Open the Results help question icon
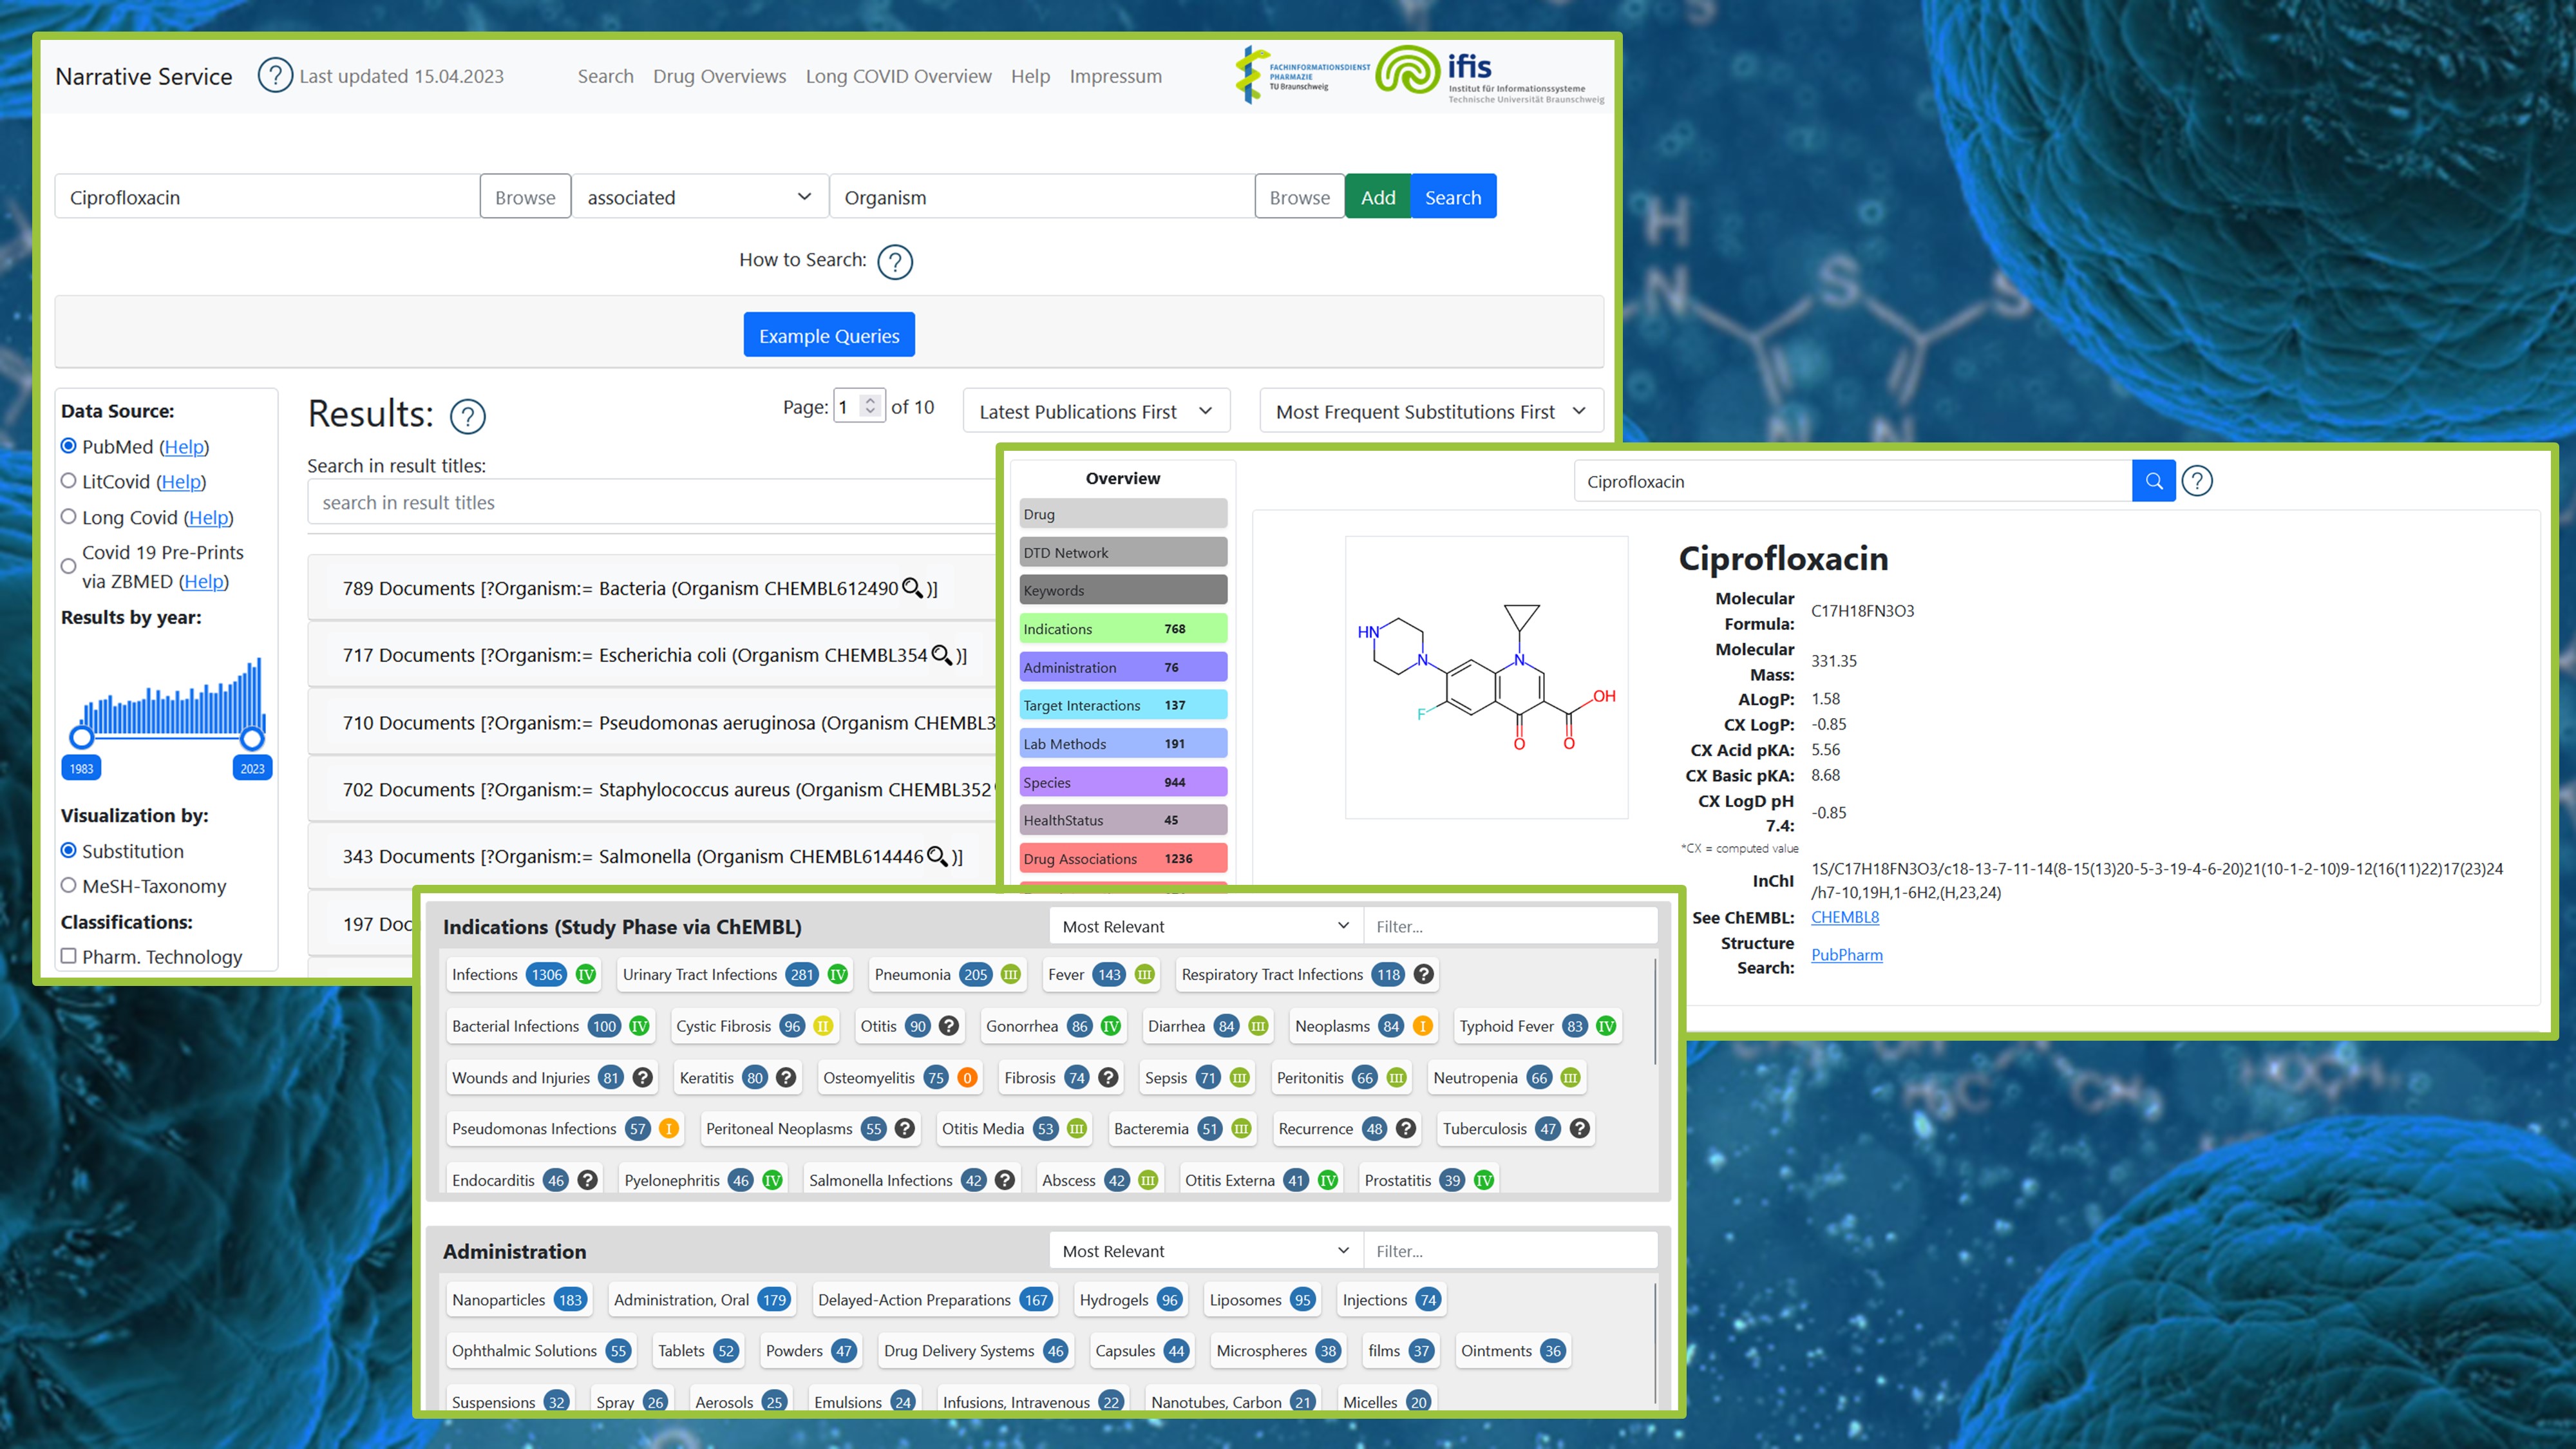2576x1449 pixels. coord(467,416)
